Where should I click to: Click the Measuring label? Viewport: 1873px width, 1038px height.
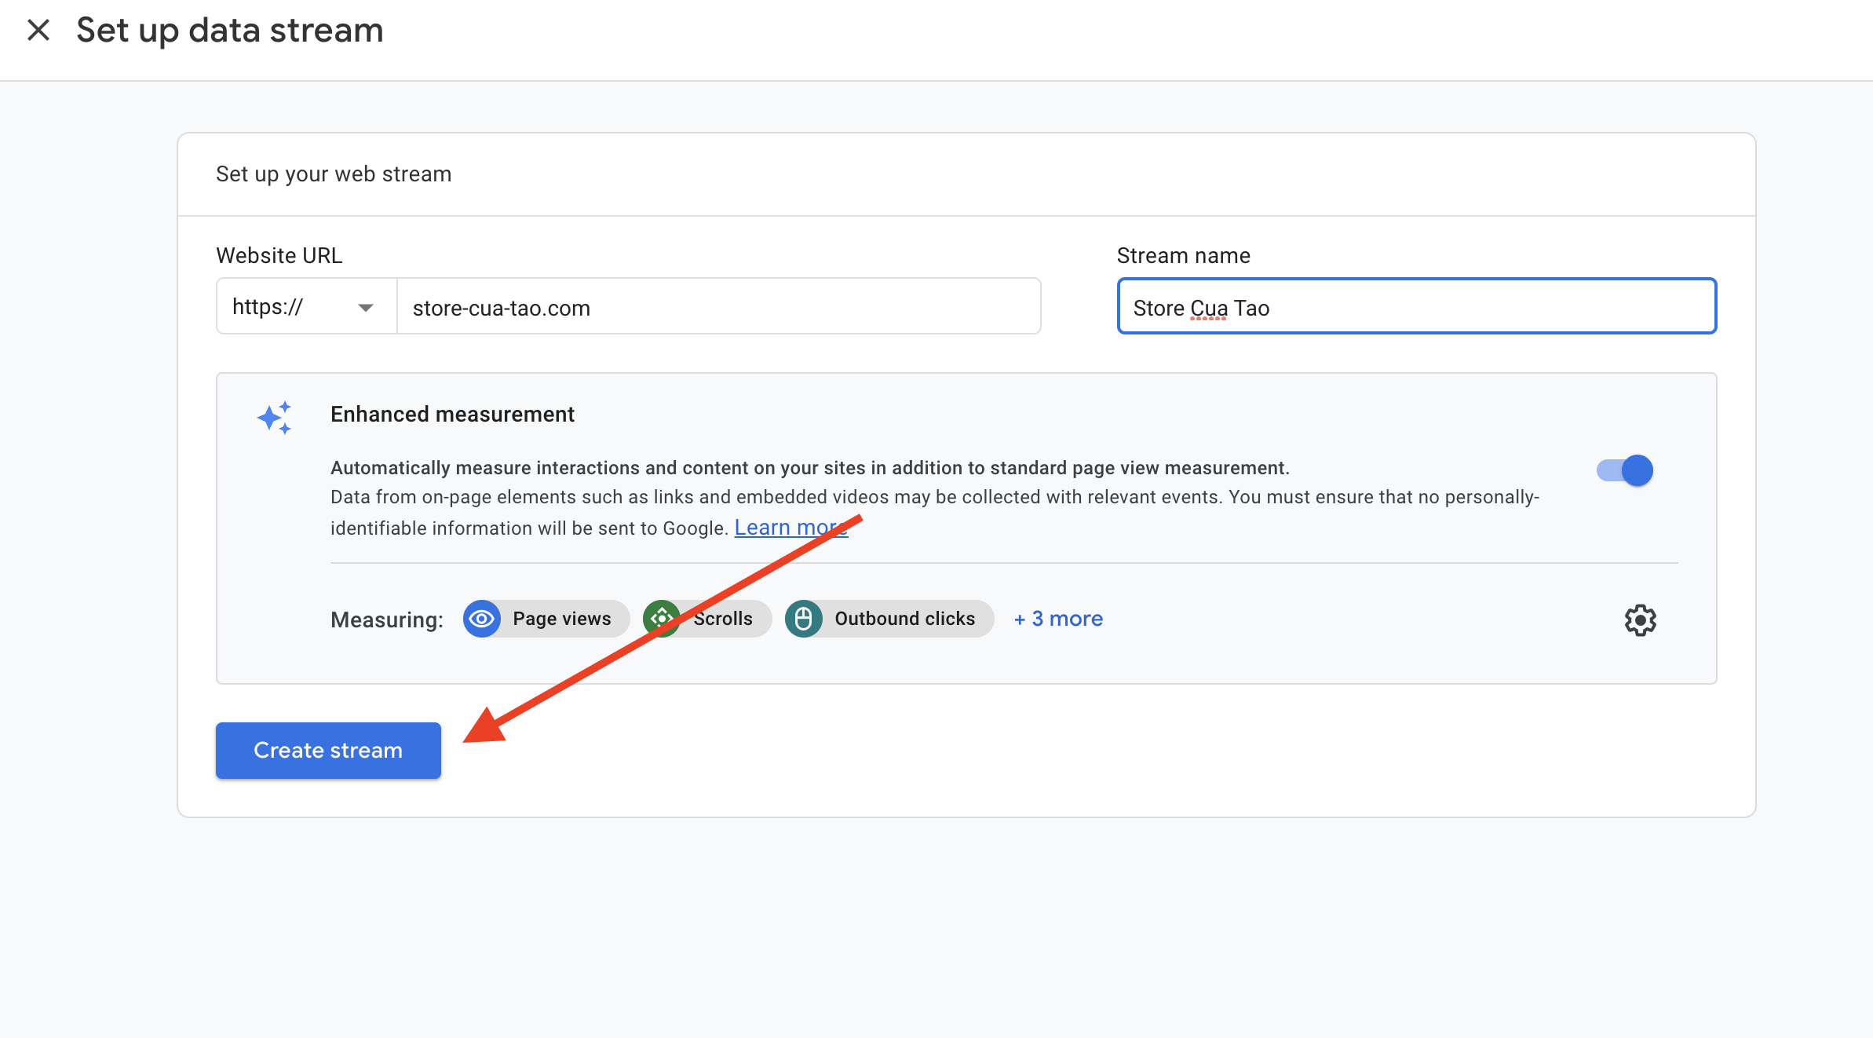[x=386, y=620]
